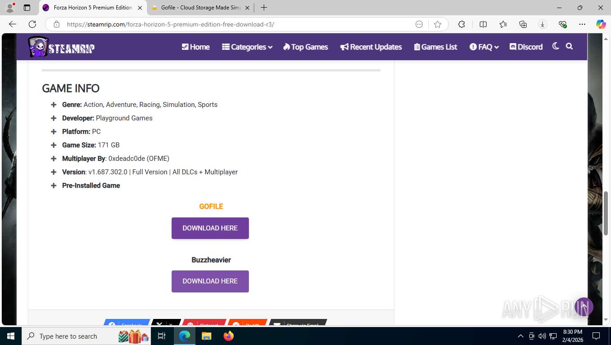
Task: Click the GOFILE Download Here button
Action: point(210,228)
